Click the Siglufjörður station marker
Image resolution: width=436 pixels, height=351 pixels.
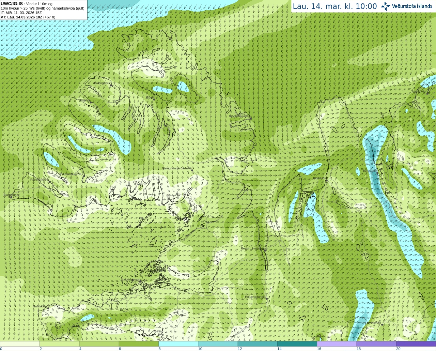(x=427, y=93)
